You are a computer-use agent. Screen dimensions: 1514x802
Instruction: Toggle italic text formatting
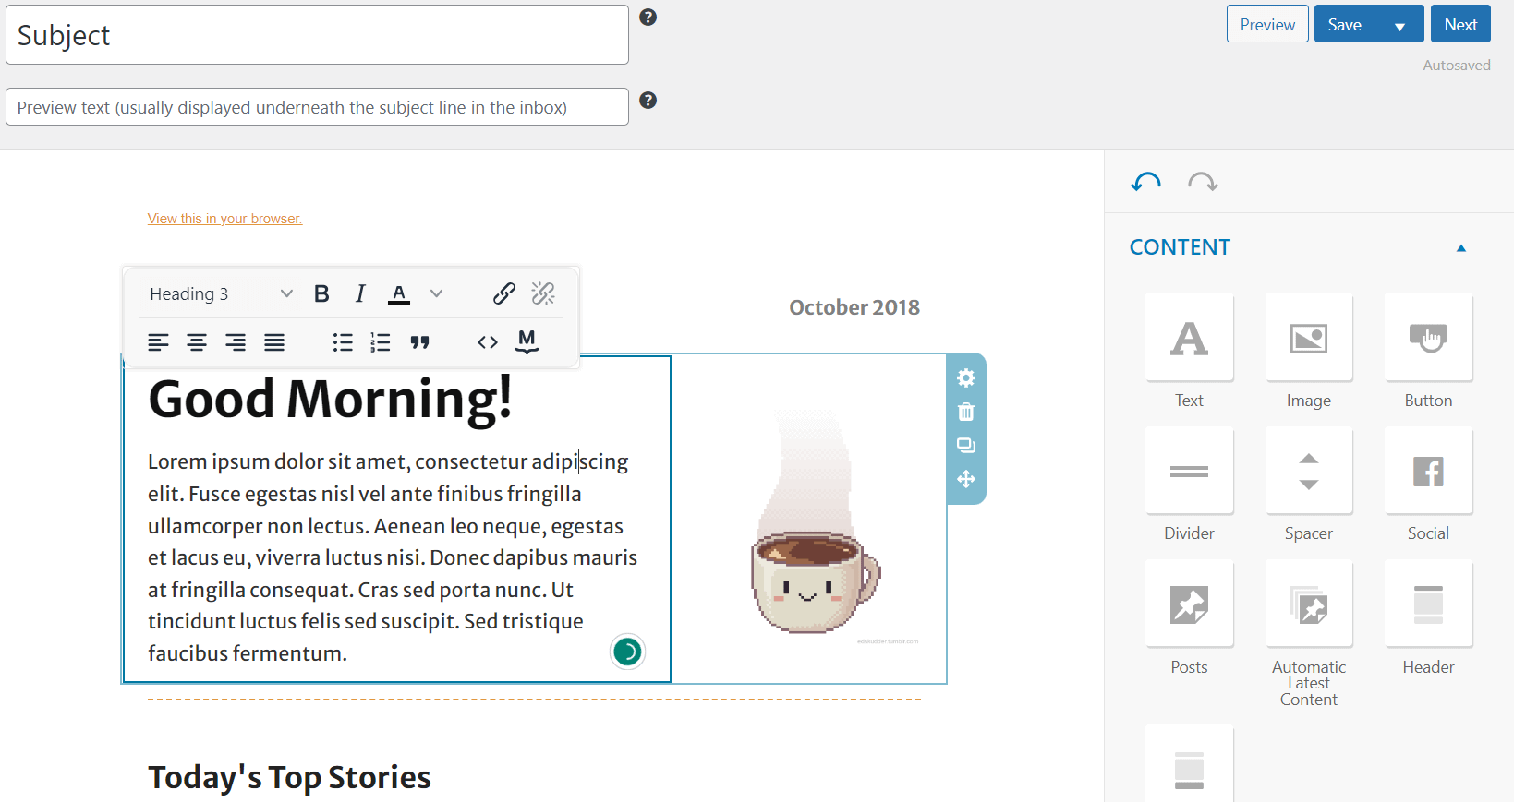click(x=360, y=293)
